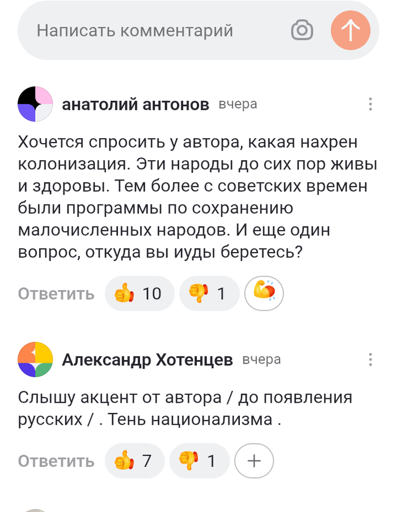
Task: Focus the Написать комментарий input field
Action: pyautogui.click(x=153, y=31)
